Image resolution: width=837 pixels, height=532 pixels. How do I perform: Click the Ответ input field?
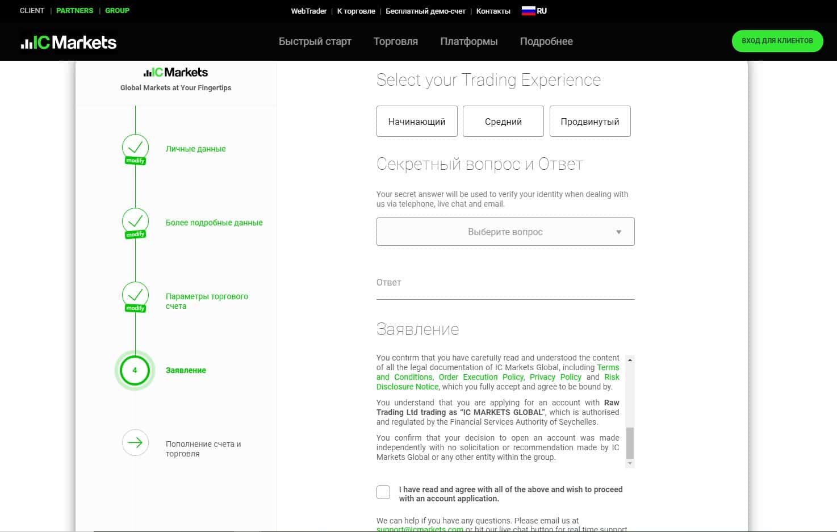pyautogui.click(x=505, y=283)
